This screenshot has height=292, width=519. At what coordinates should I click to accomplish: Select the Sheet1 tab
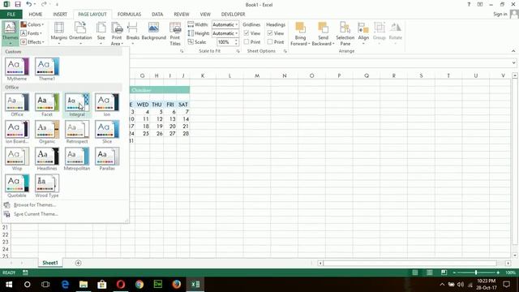[50, 263]
